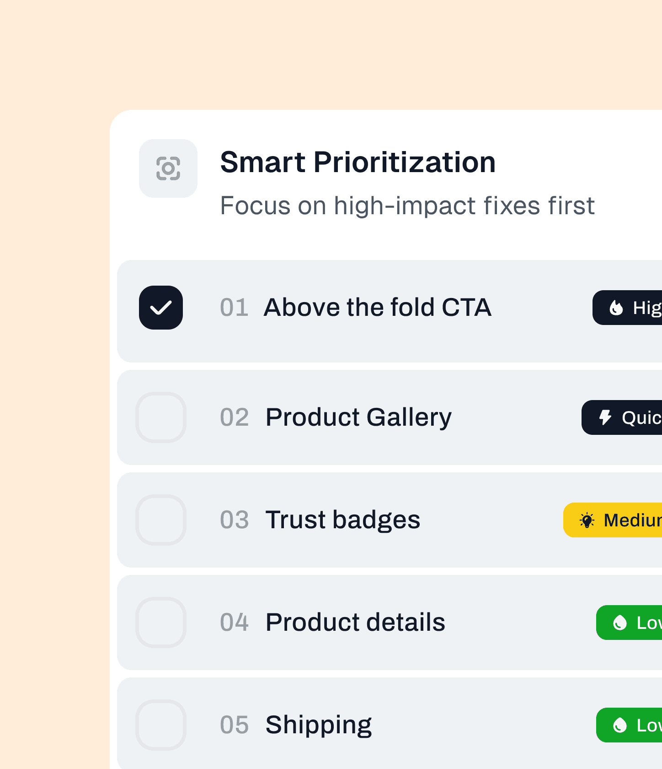The width and height of the screenshot is (662, 769).
Task: Click the Trust badges item title
Action: (x=343, y=520)
